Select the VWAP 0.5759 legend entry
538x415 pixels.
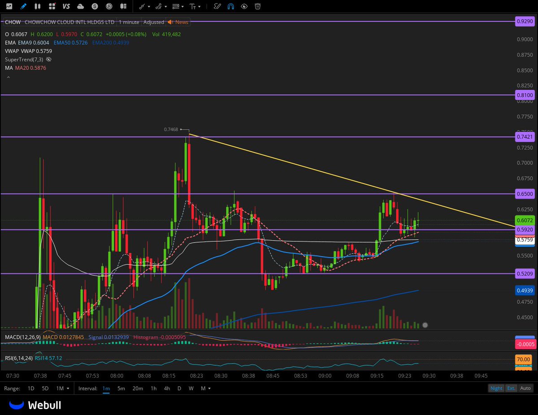(x=36, y=51)
